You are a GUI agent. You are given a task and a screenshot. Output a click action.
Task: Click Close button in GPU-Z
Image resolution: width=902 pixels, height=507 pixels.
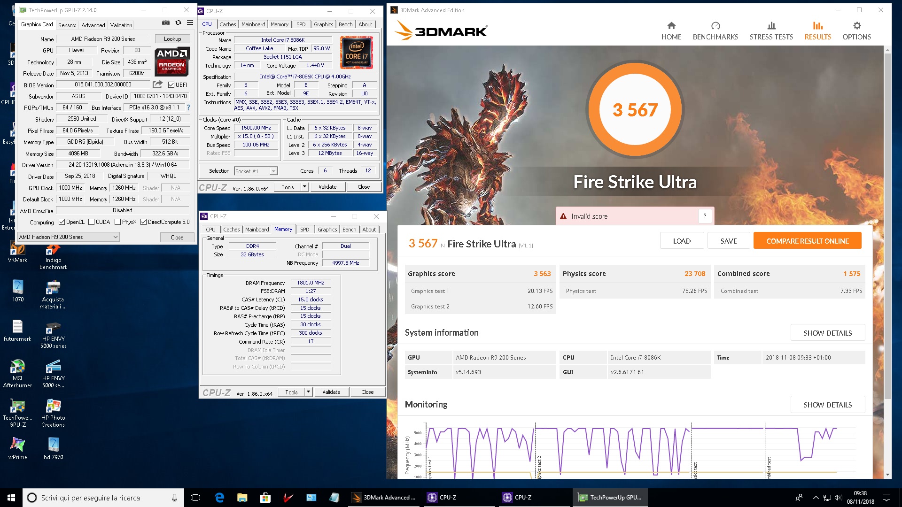pyautogui.click(x=177, y=237)
